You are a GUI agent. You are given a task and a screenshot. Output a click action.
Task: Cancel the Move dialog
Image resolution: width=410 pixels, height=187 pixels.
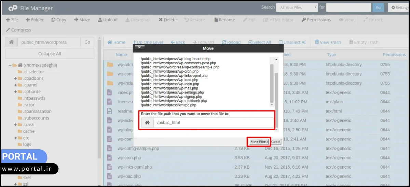pos(276,142)
